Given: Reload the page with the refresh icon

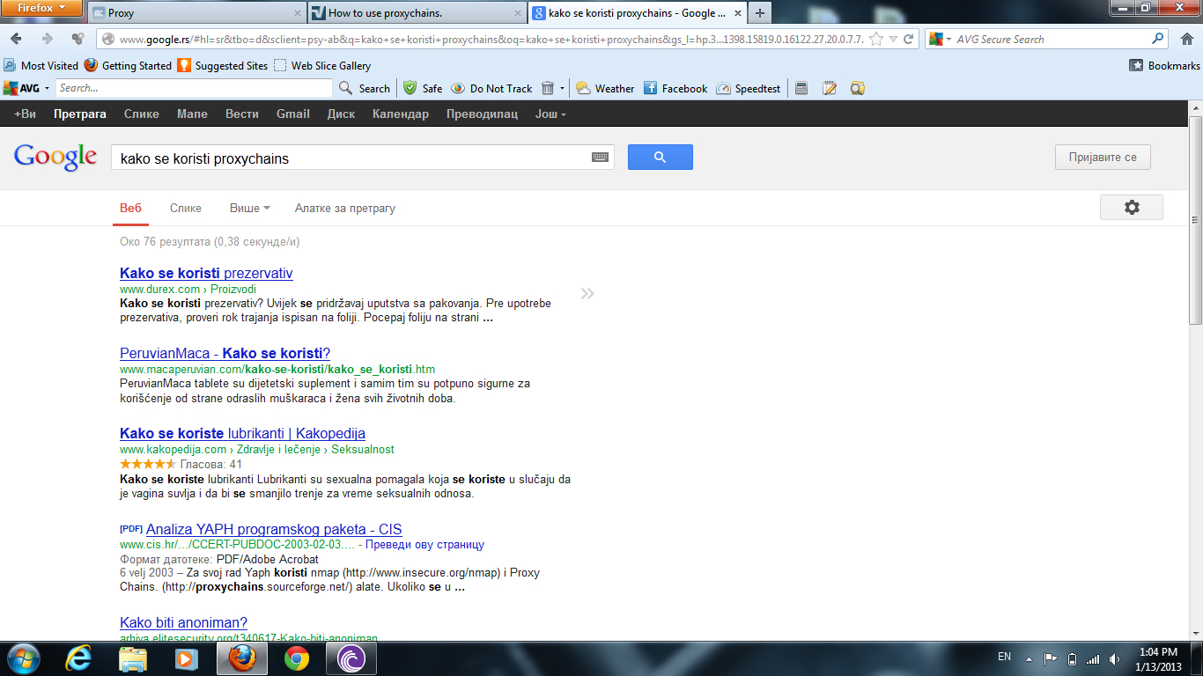Looking at the screenshot, I should coord(909,39).
